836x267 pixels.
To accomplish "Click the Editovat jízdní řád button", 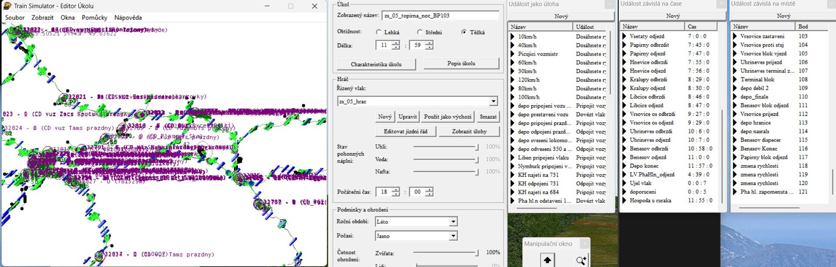I will pos(405,131).
